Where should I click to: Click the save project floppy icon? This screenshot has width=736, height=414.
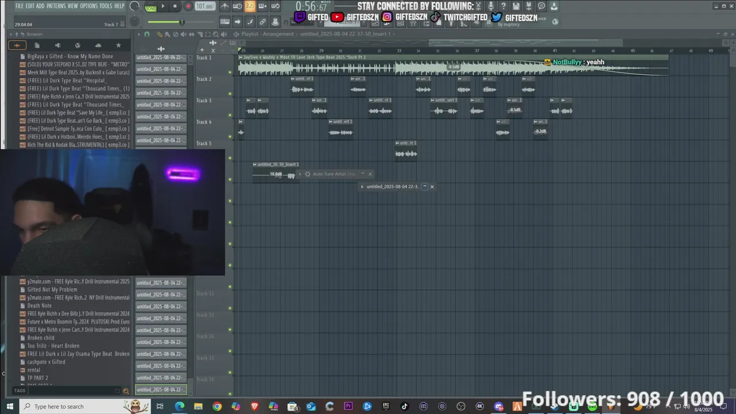click(516, 6)
